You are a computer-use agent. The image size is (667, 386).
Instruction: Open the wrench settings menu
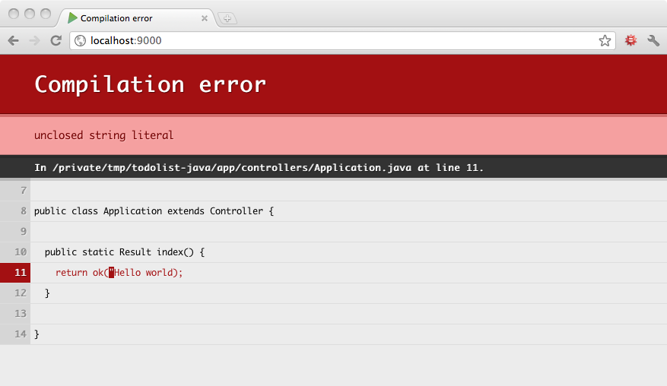(653, 41)
